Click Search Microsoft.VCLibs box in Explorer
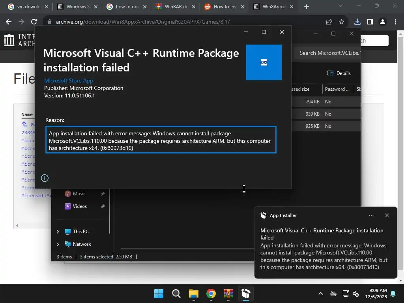 point(327,53)
